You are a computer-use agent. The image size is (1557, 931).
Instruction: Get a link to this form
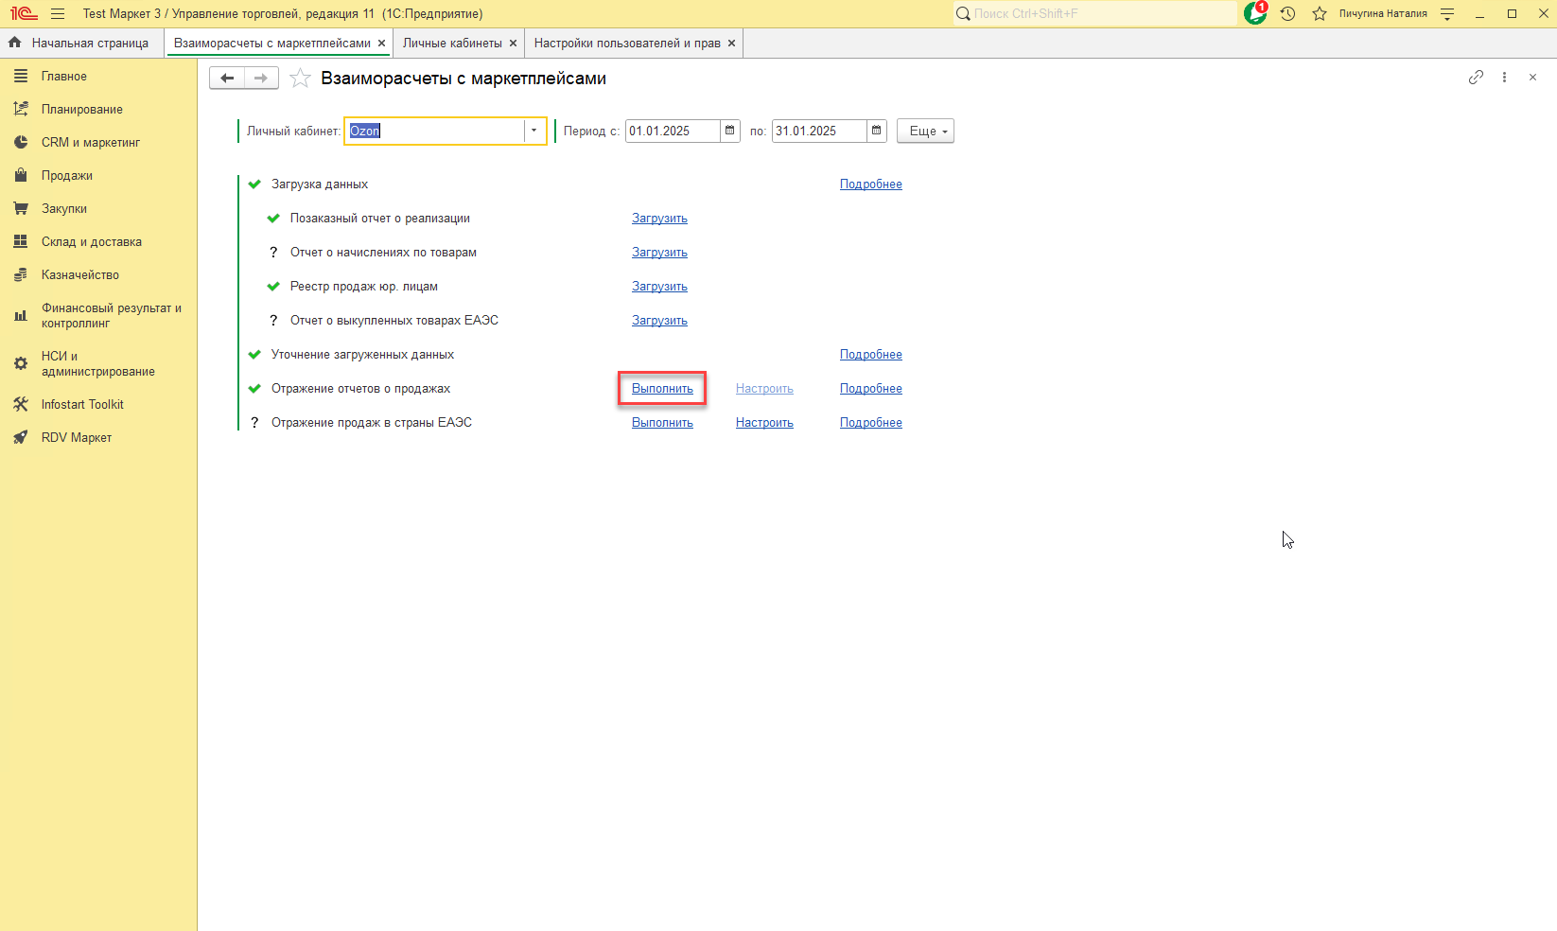pyautogui.click(x=1476, y=78)
